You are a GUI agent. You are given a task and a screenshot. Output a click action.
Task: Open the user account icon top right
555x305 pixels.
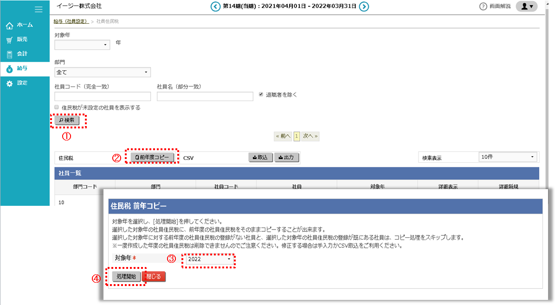[x=527, y=6]
